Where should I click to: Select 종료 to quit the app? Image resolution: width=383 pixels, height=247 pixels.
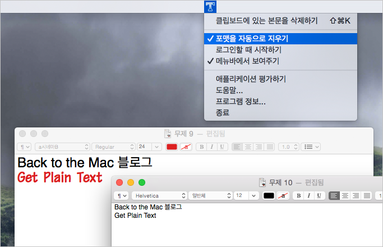[x=280, y=112]
